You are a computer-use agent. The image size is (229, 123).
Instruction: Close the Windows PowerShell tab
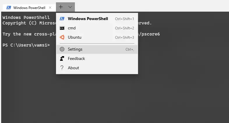pyautogui.click(x=50, y=8)
